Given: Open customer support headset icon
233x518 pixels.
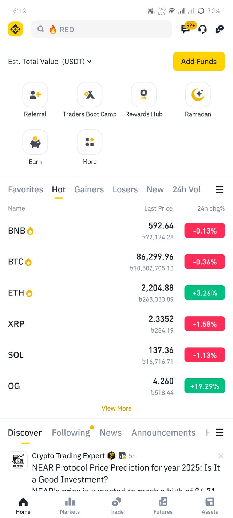Looking at the screenshot, I should click(203, 30).
